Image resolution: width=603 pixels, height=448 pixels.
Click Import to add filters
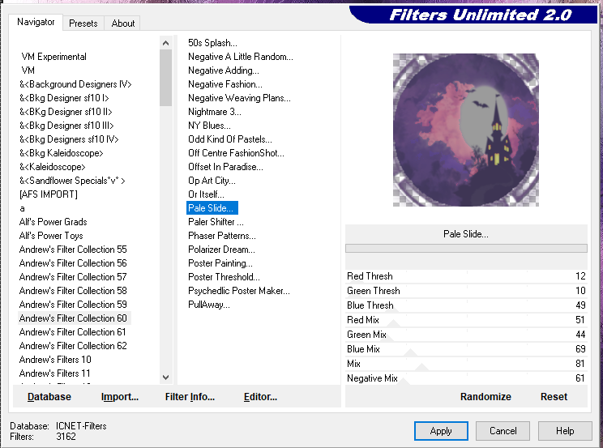120,397
